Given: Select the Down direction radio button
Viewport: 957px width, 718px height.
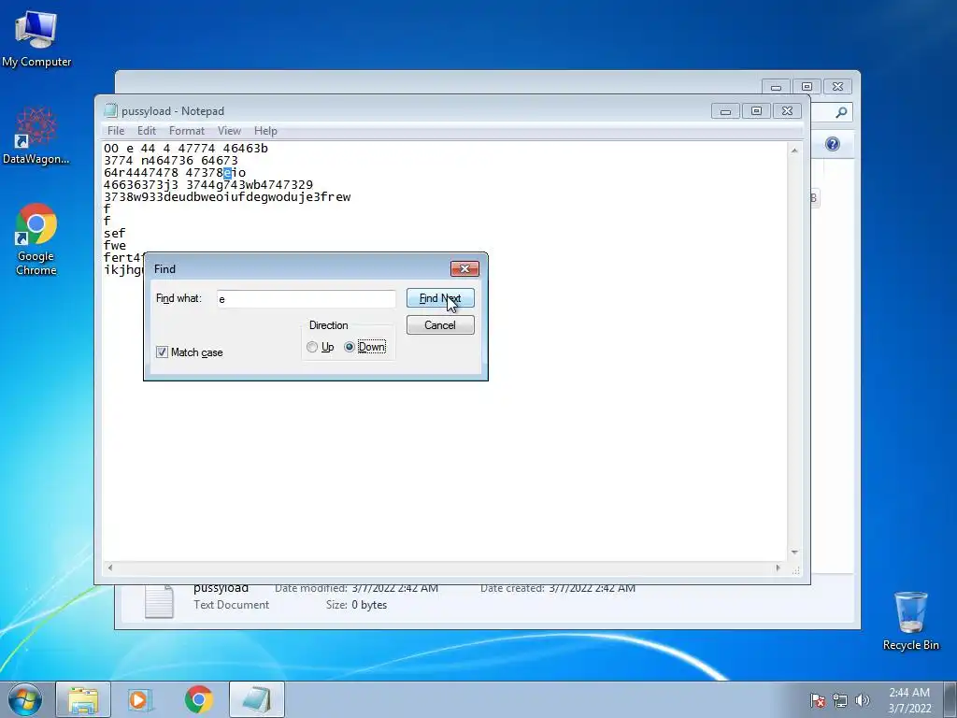Looking at the screenshot, I should (x=350, y=347).
